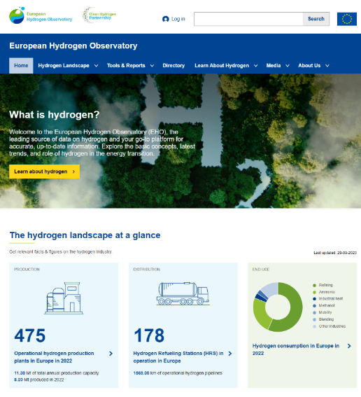Open the Hydrogen Landscape menu label
The width and height of the screenshot is (361, 397).
64,66
